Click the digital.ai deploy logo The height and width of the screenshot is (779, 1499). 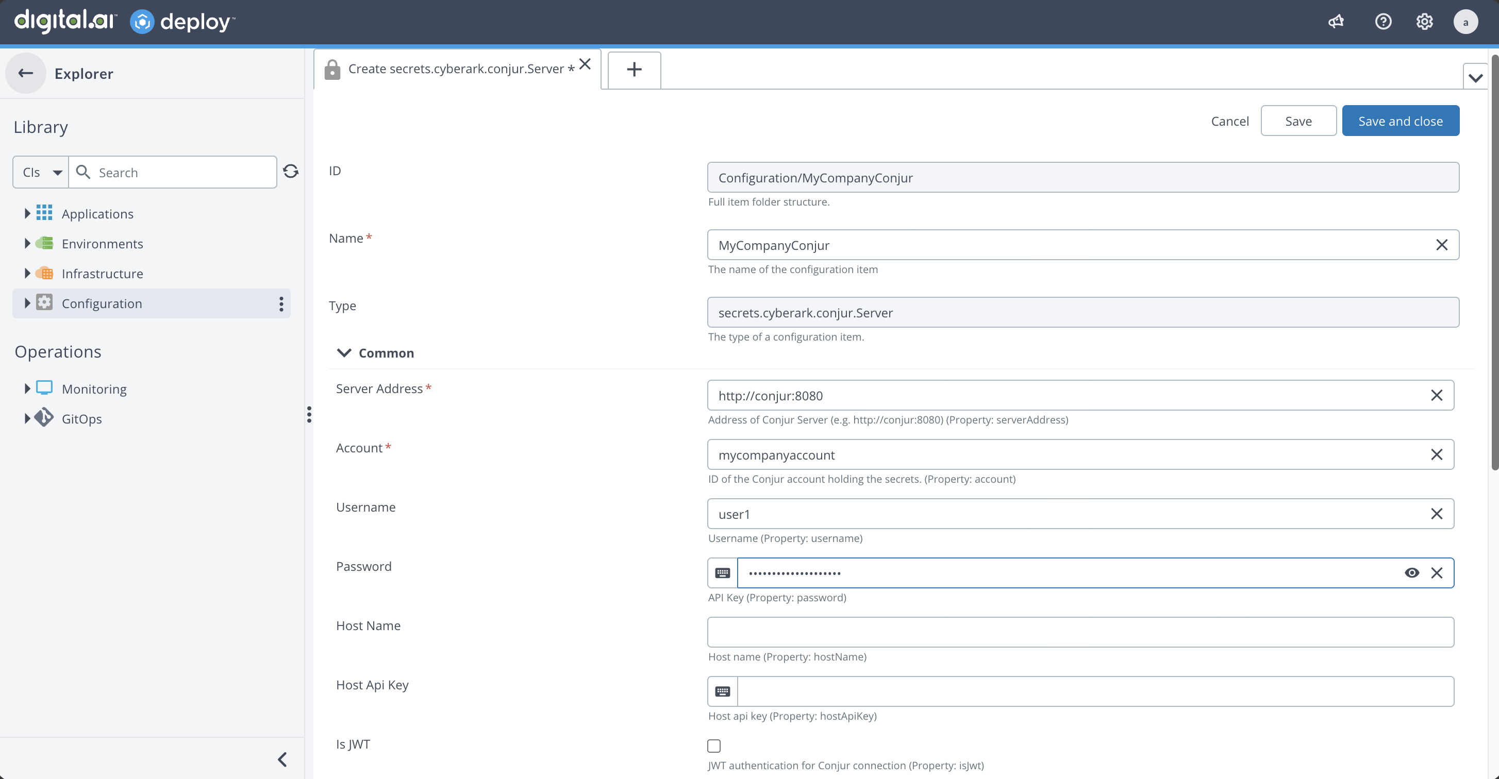(x=125, y=22)
